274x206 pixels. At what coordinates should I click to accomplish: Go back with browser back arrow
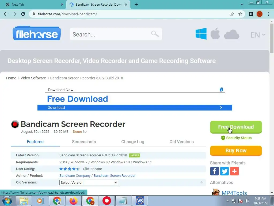(6, 14)
